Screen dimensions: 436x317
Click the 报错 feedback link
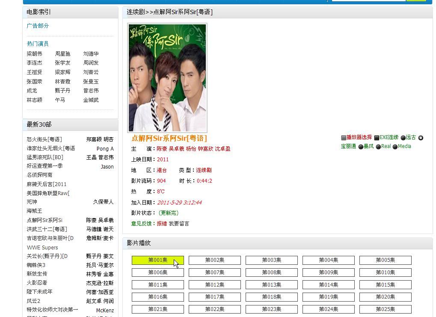click(162, 224)
